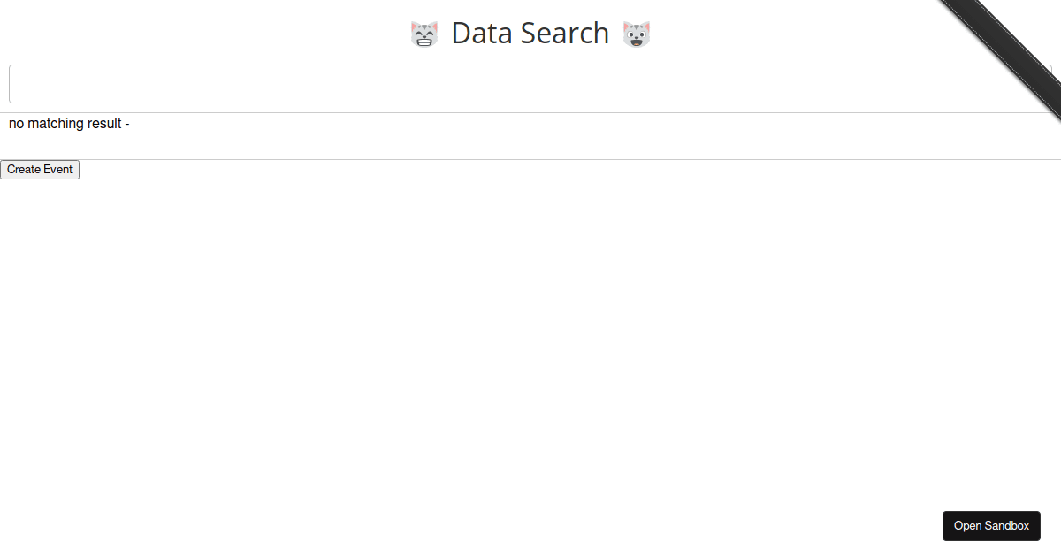Image resolution: width=1061 pixels, height=557 pixels.
Task: Click the word "Event" on Create Event button
Action: (x=58, y=170)
